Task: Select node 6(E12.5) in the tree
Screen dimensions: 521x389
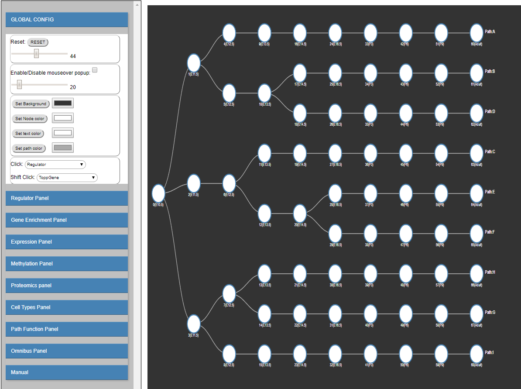Action: pos(229,183)
